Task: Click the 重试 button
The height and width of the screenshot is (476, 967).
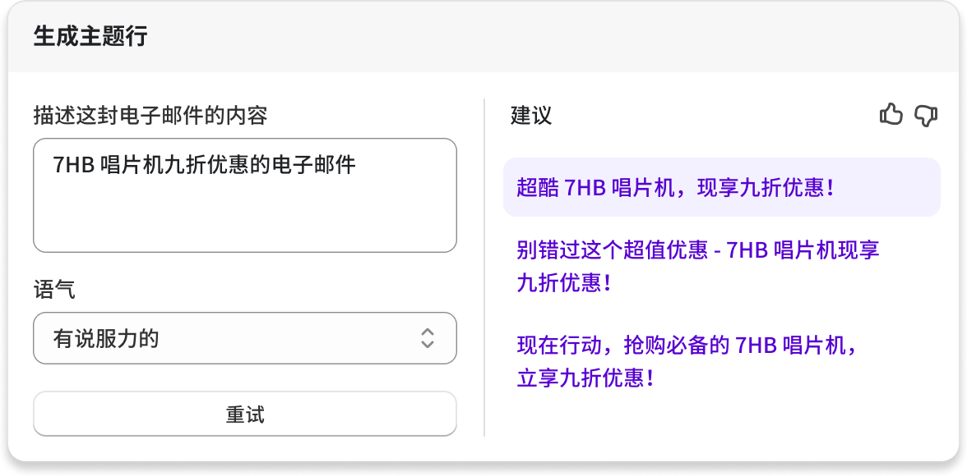Action: [244, 414]
